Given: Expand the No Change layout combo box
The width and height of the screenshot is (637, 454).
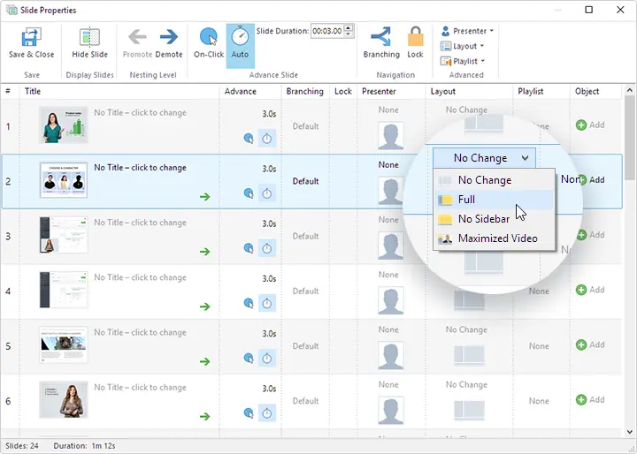Looking at the screenshot, I should (484, 158).
